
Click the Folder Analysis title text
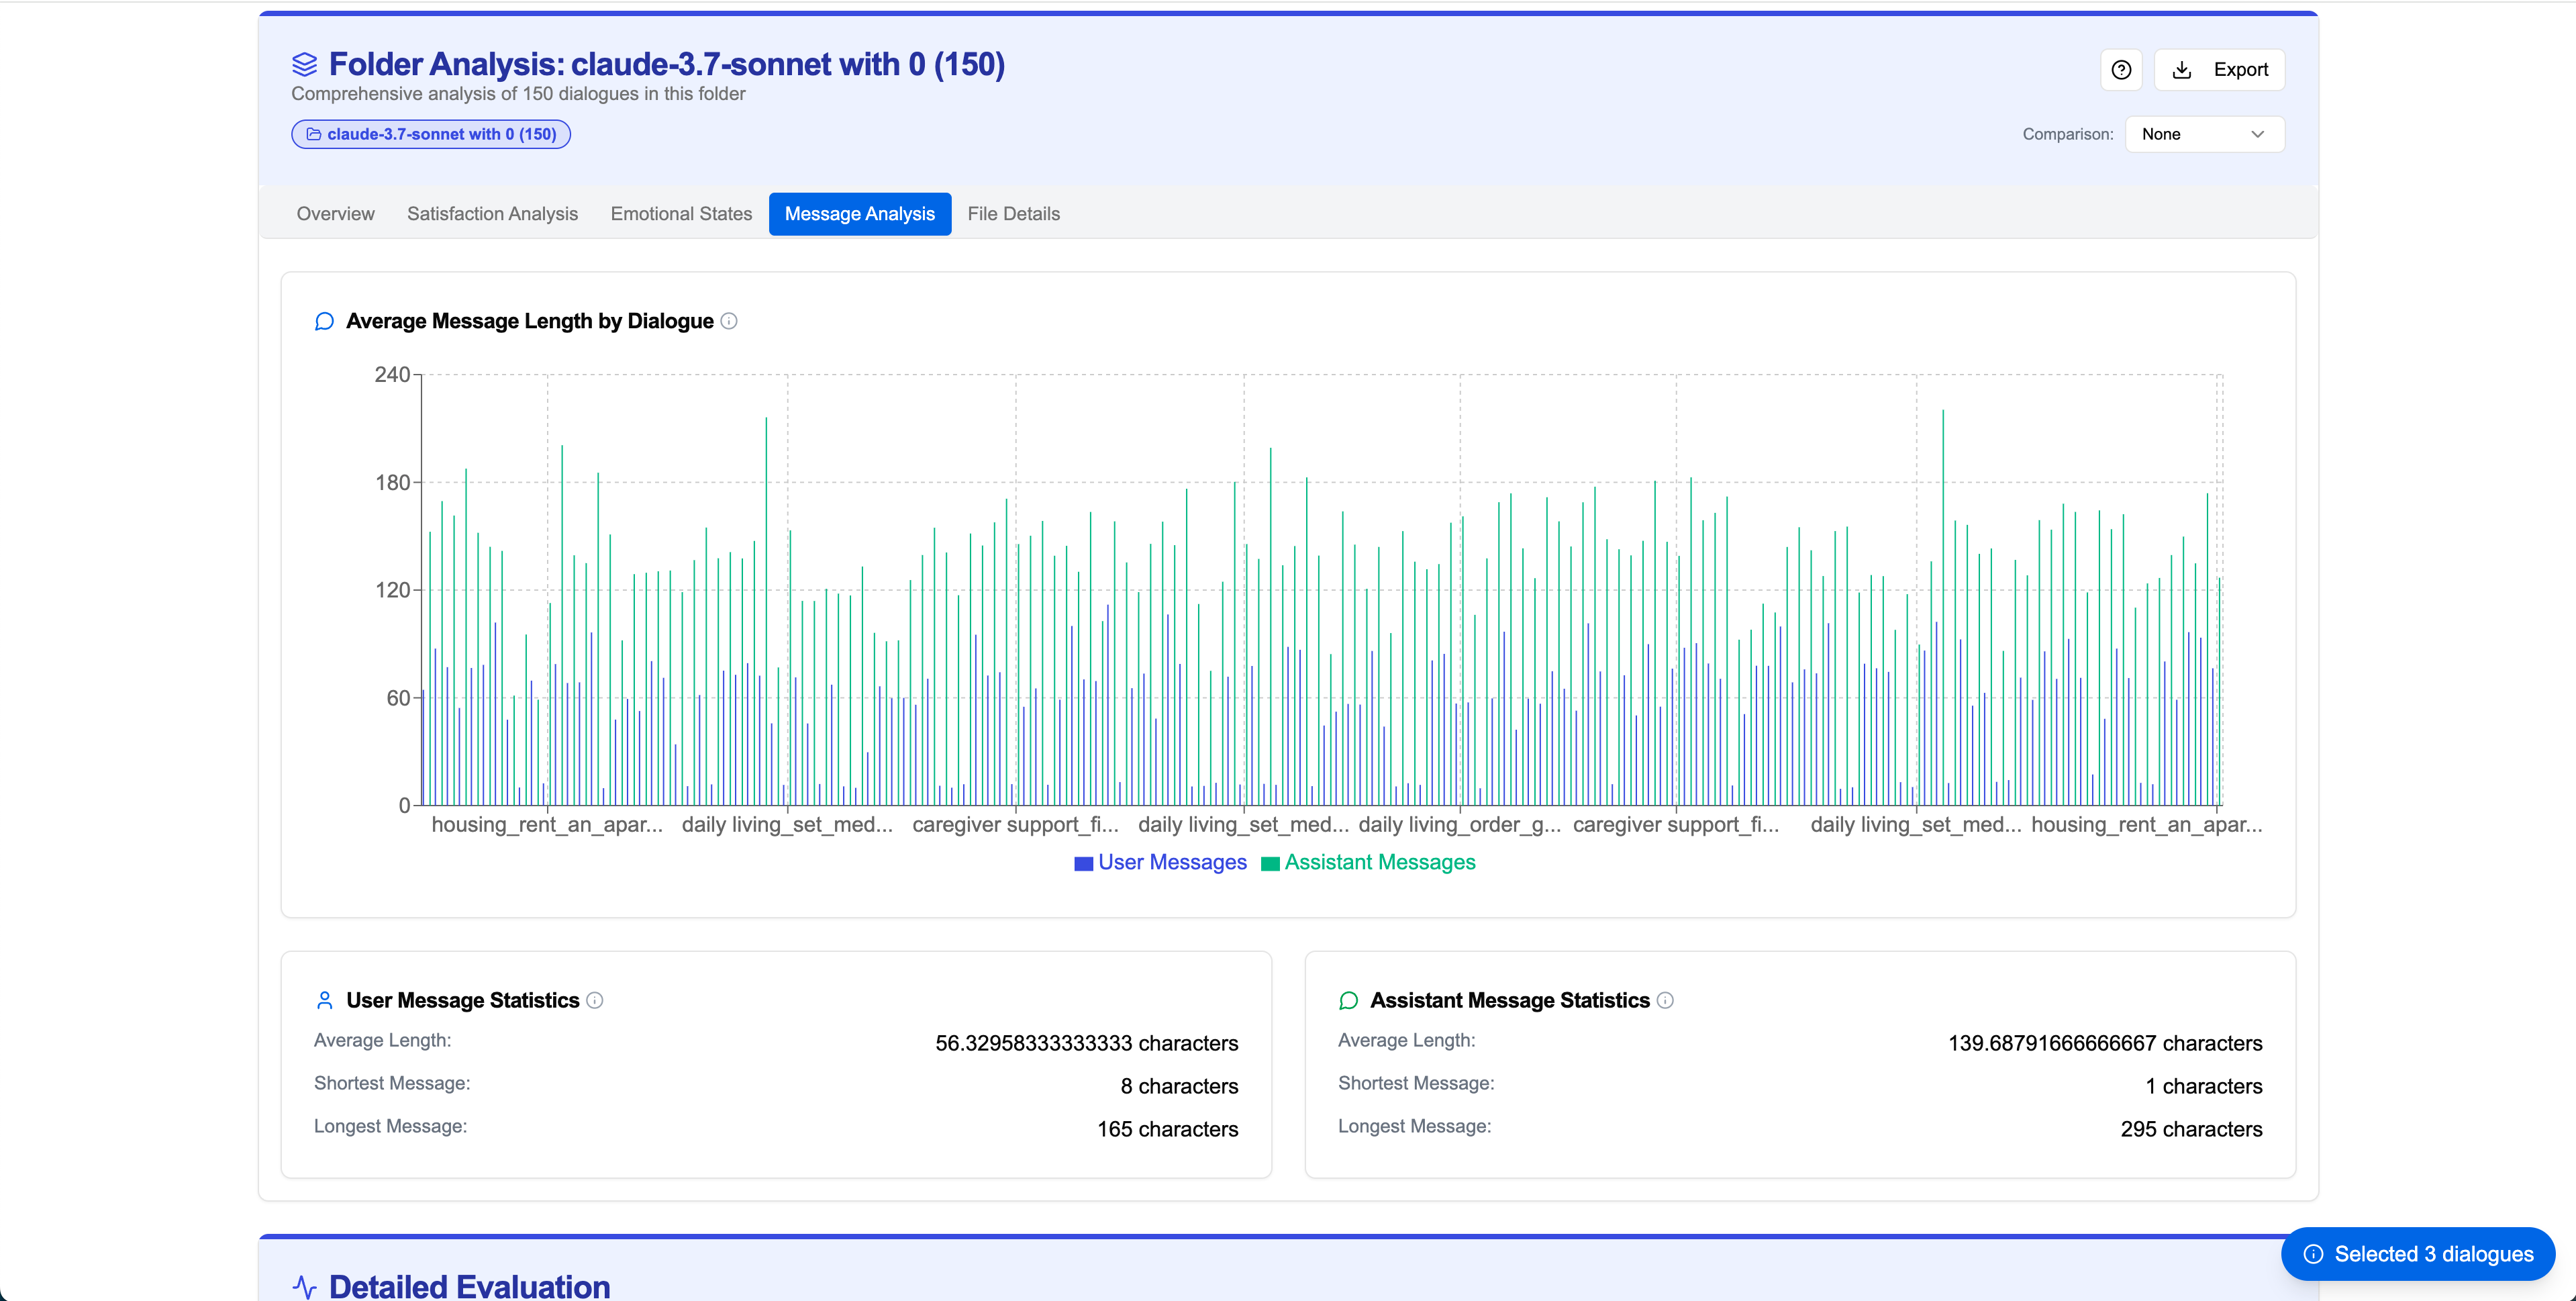pyautogui.click(x=666, y=65)
